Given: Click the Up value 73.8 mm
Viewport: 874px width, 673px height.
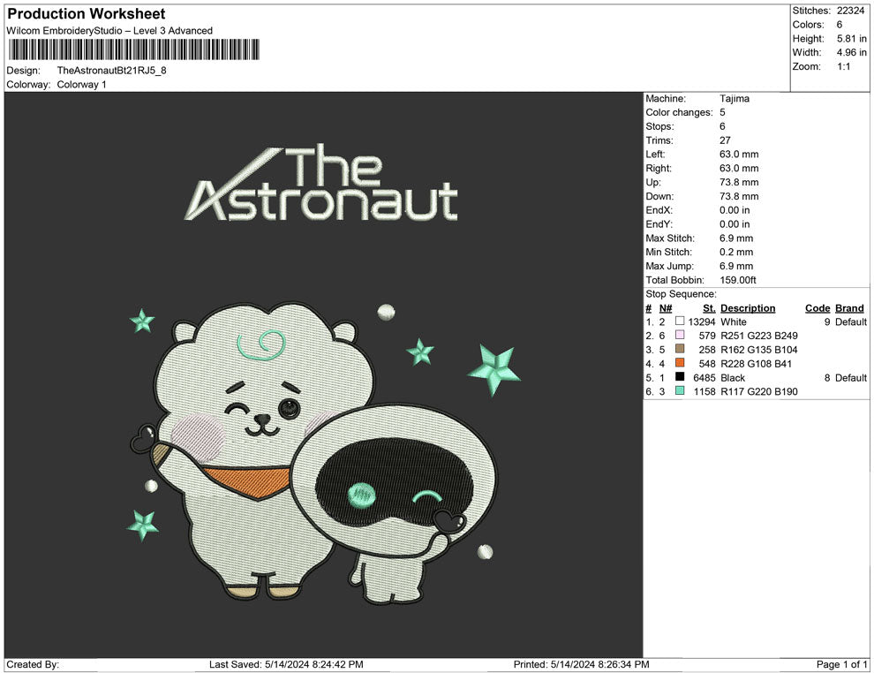Looking at the screenshot, I should 739,182.
